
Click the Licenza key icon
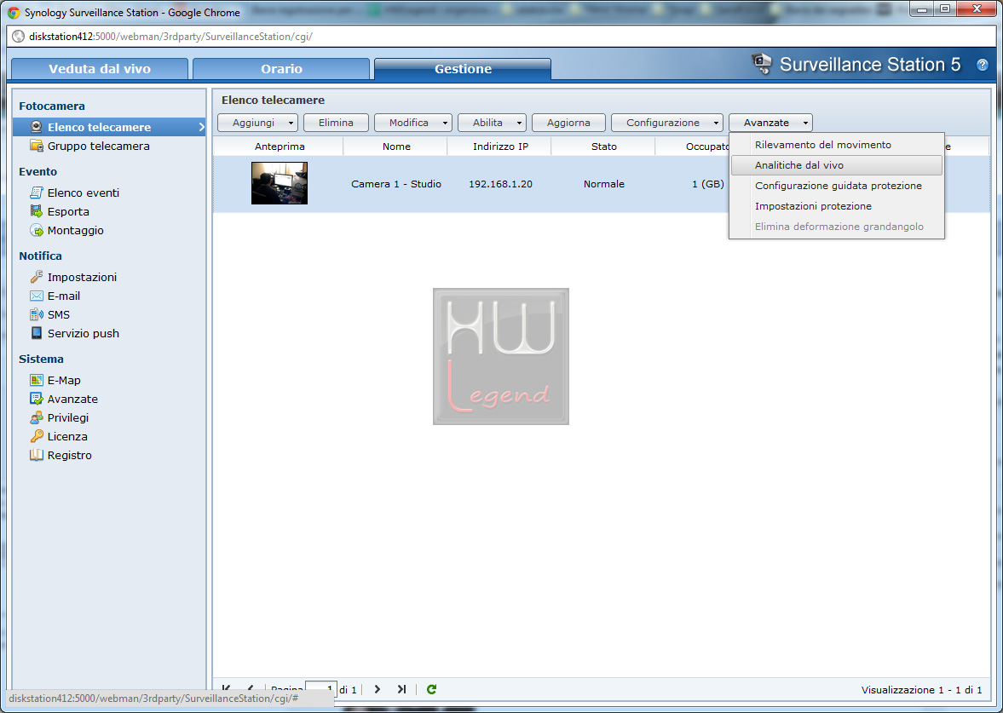click(37, 436)
